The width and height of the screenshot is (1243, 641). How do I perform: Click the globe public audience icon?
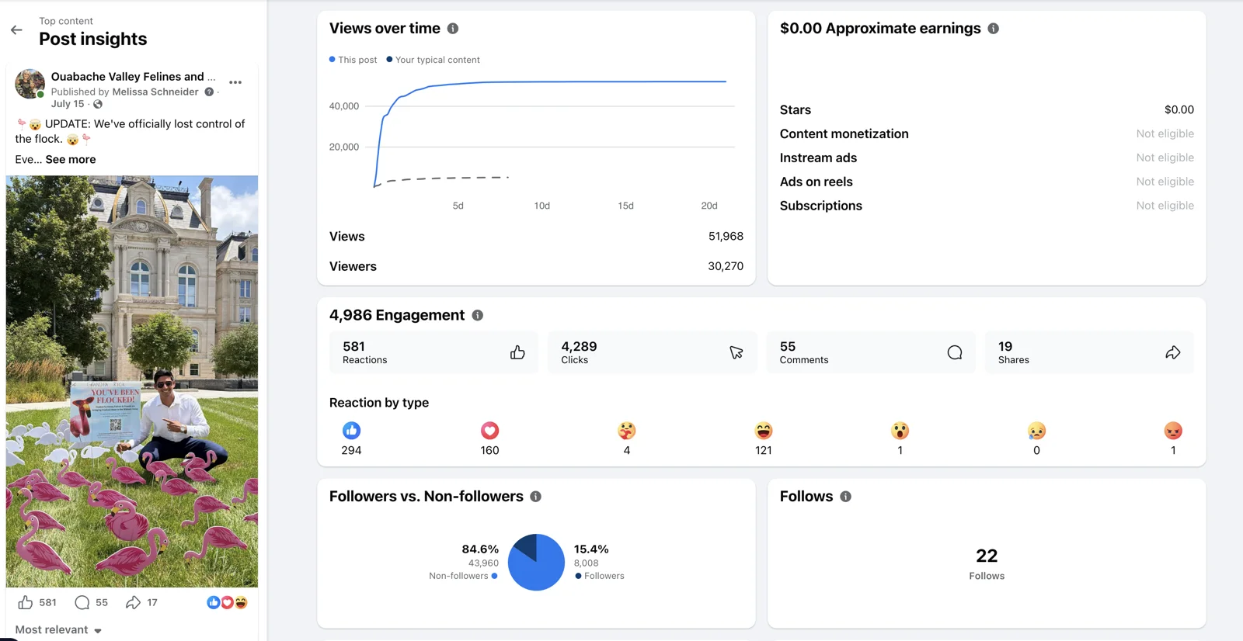(98, 104)
